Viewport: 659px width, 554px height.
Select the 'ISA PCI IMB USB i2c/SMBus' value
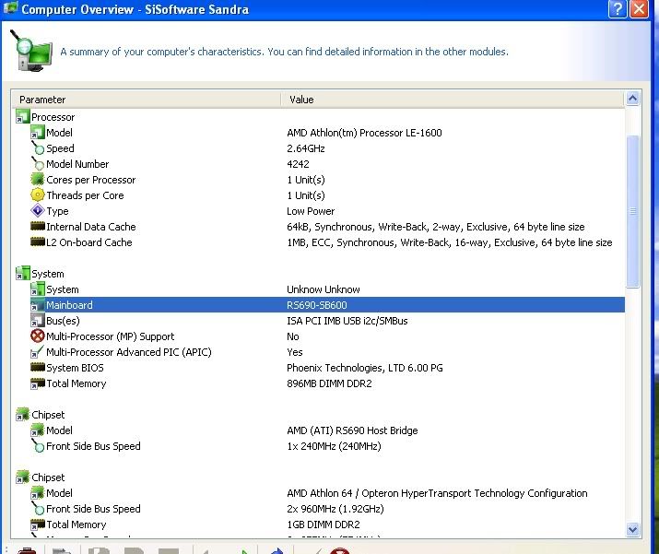[347, 321]
